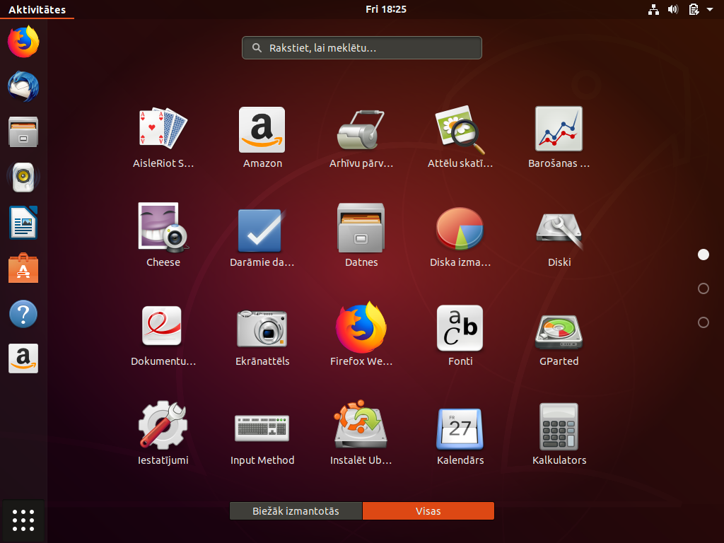Launch Rhythmbox speaker icon in dock
This screenshot has width=724, height=543.
coord(23,177)
